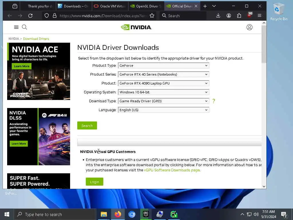This screenshot has height=220, width=293.
Task: Open Product Series dropdown
Action: click(163, 74)
